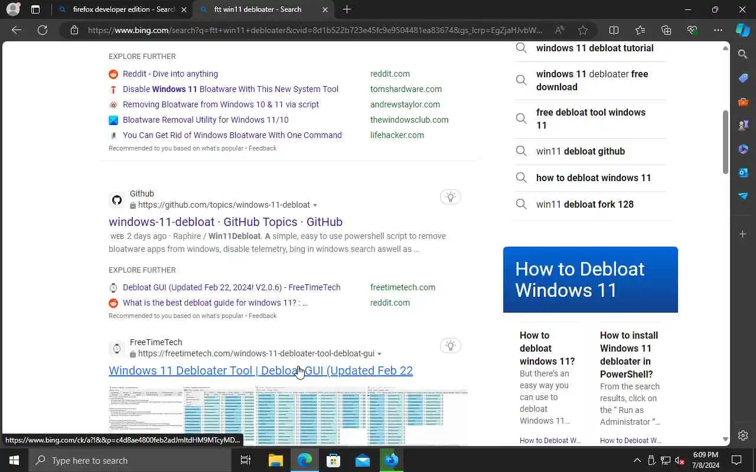This screenshot has height=472, width=756.
Task: Open the Windows Start menu
Action: 14,460
